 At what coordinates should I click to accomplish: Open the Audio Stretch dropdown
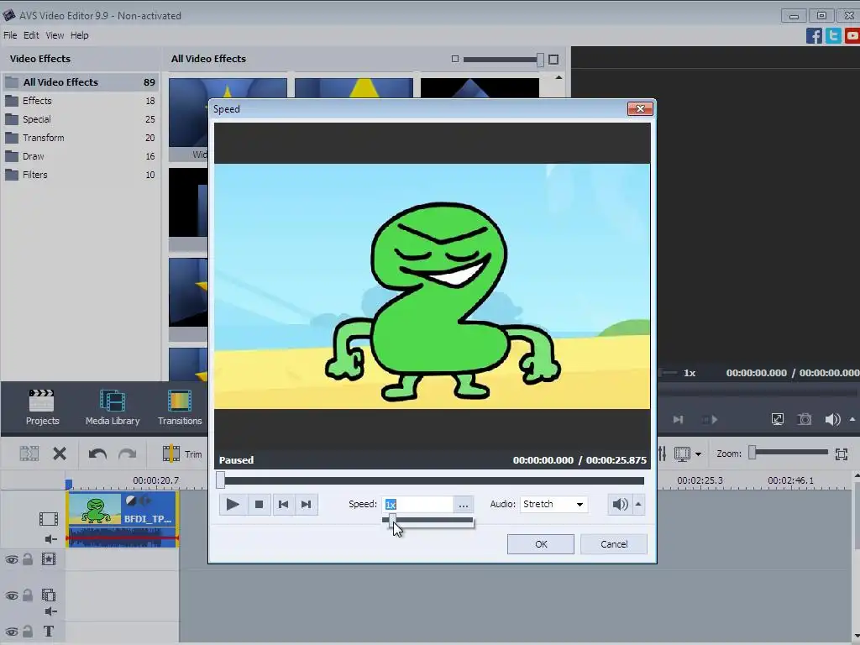[x=553, y=504]
